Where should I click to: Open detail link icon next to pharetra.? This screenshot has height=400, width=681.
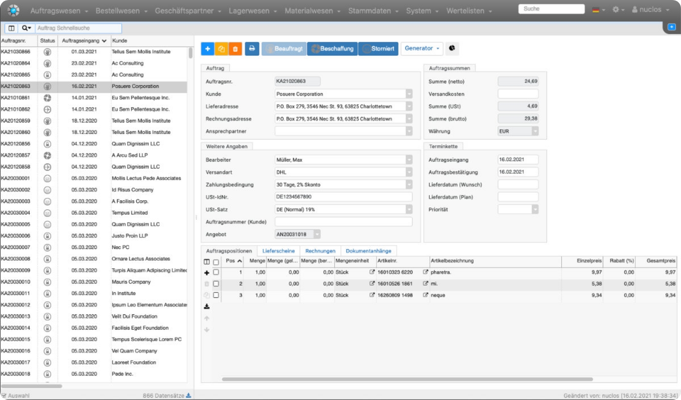pyautogui.click(x=425, y=272)
